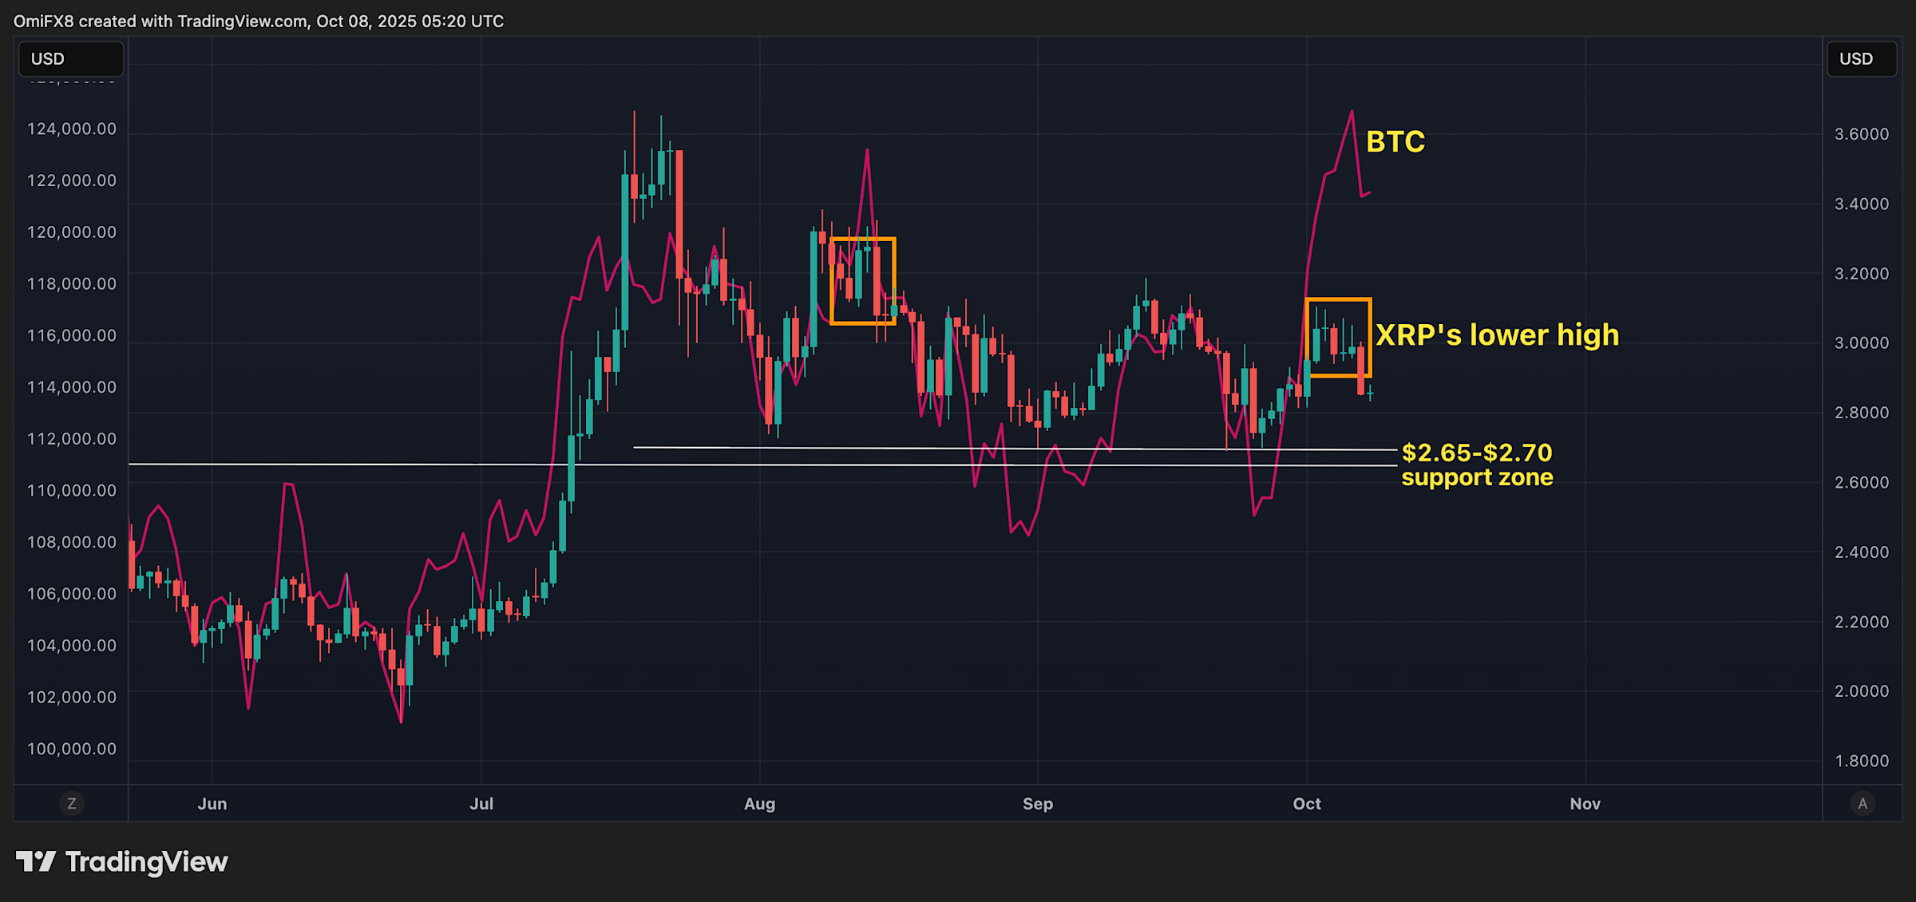Click the TradingView logo
The width and height of the screenshot is (1916, 902).
coord(122,862)
